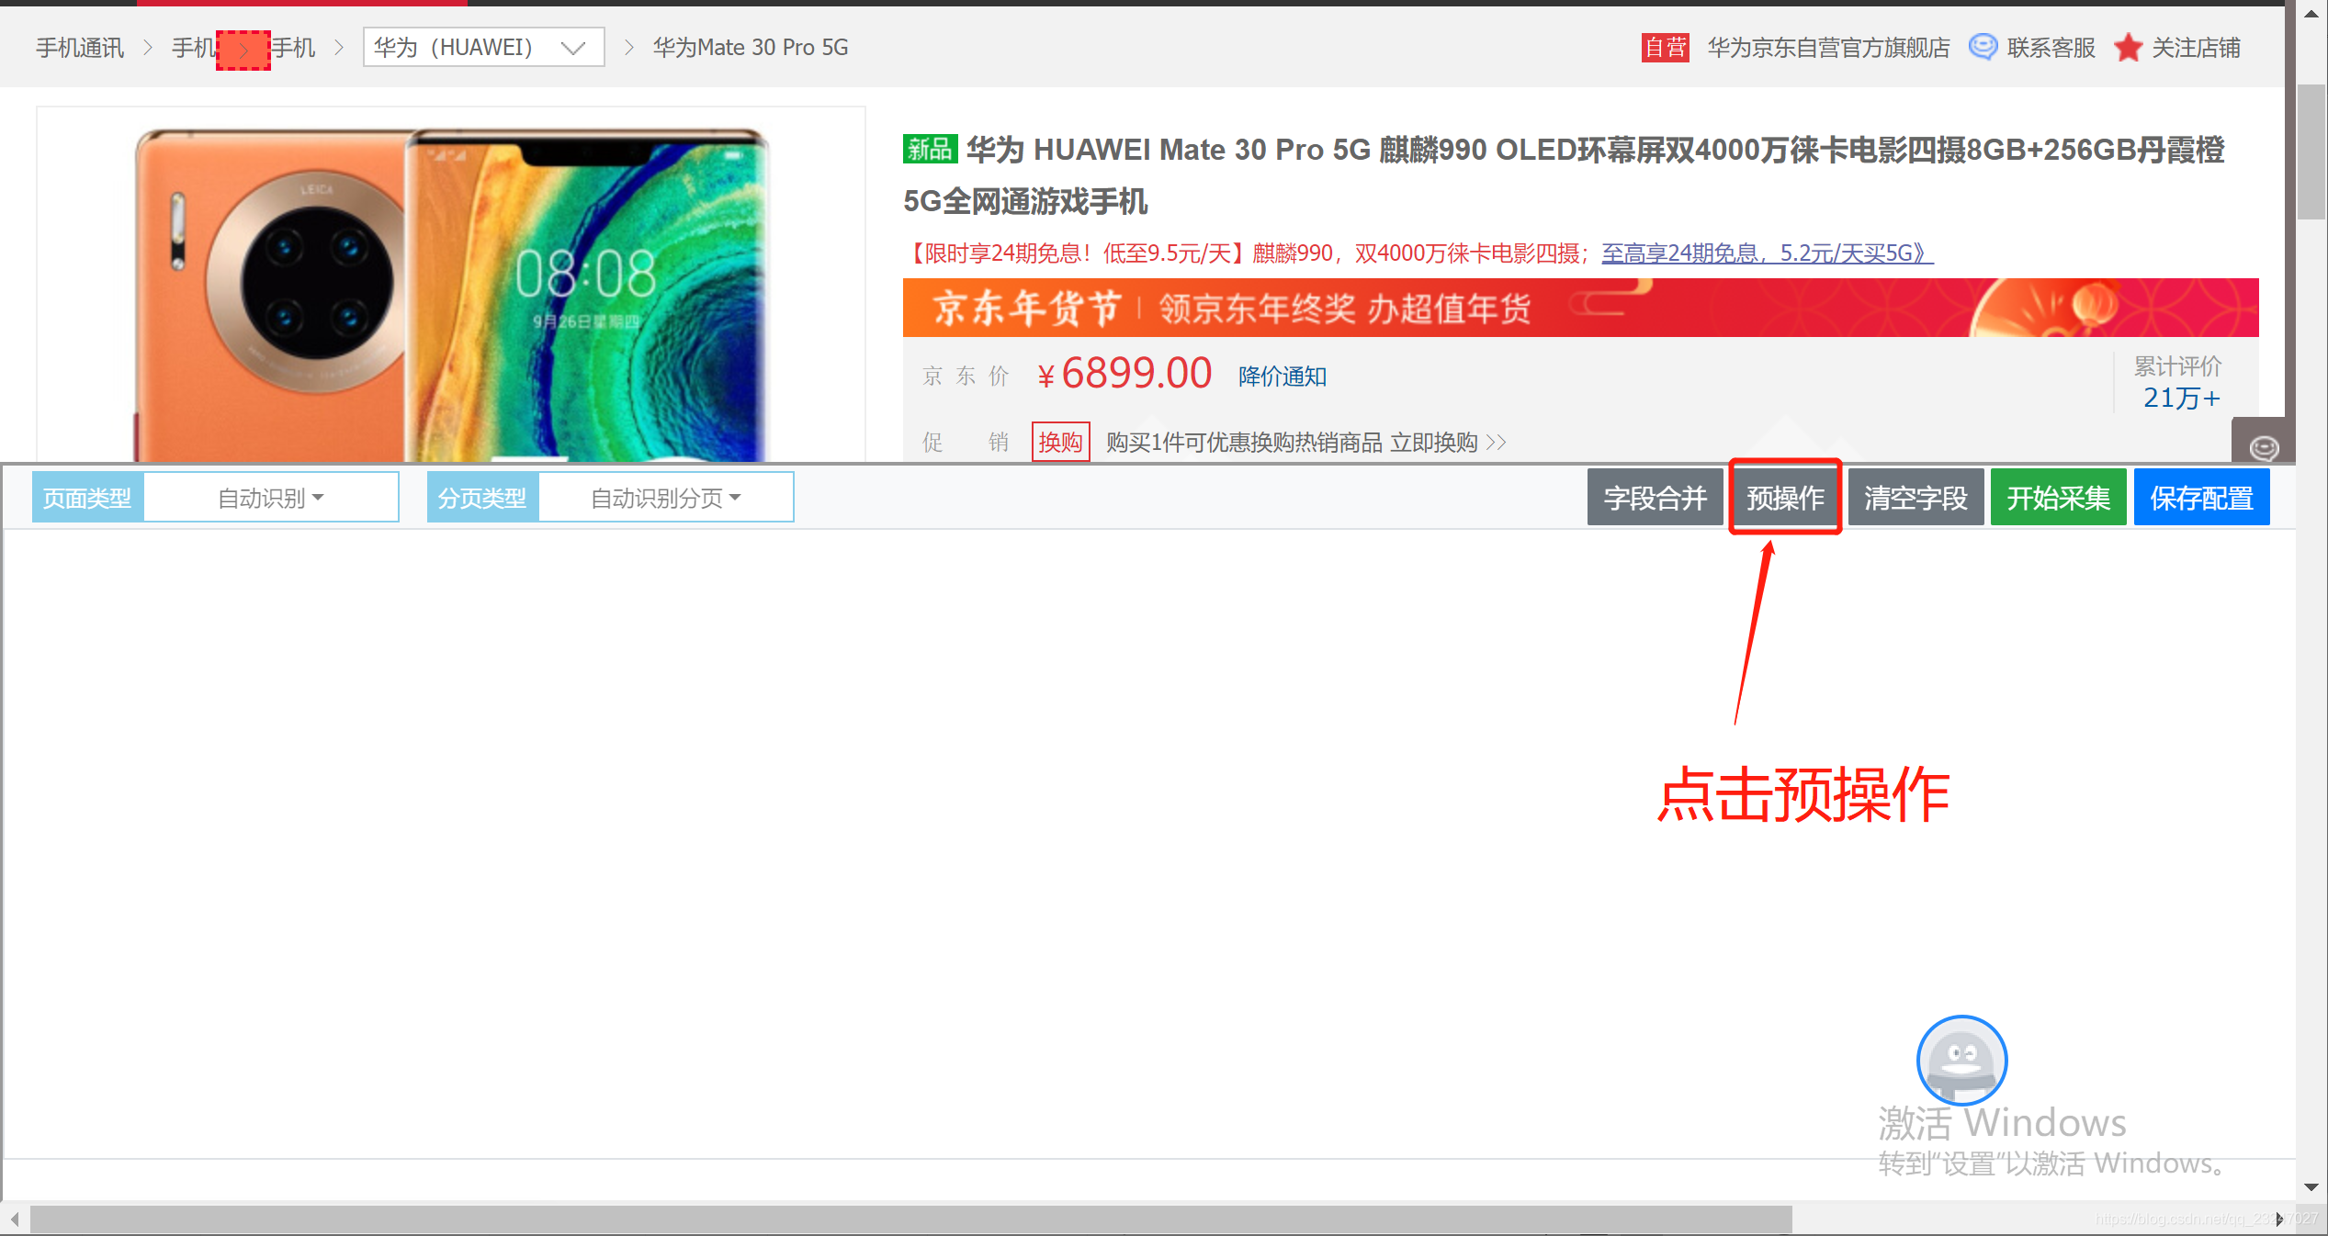The height and width of the screenshot is (1236, 2328).
Task: Click the 页面类型 label
Action: pyautogui.click(x=87, y=498)
